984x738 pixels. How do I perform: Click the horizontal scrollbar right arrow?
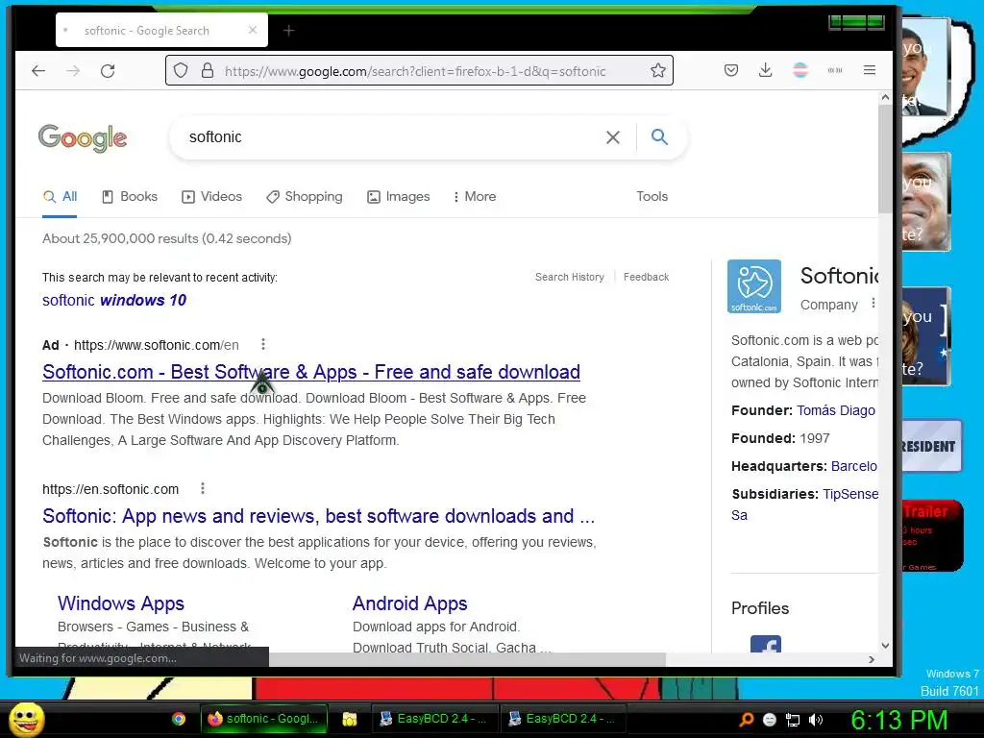[x=871, y=659]
